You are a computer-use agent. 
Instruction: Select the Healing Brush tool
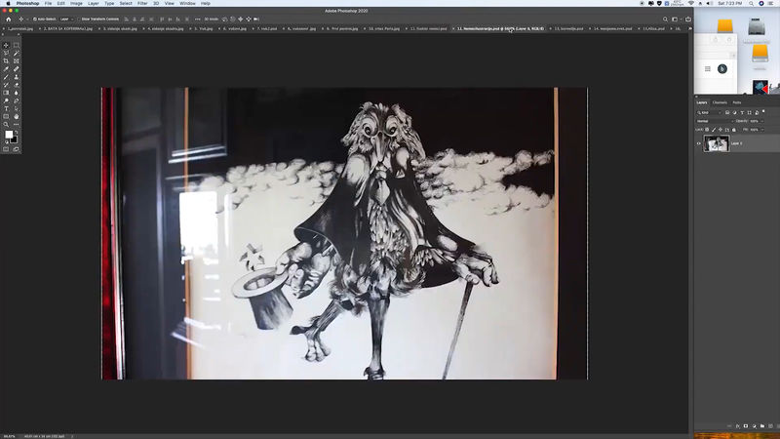(x=17, y=68)
